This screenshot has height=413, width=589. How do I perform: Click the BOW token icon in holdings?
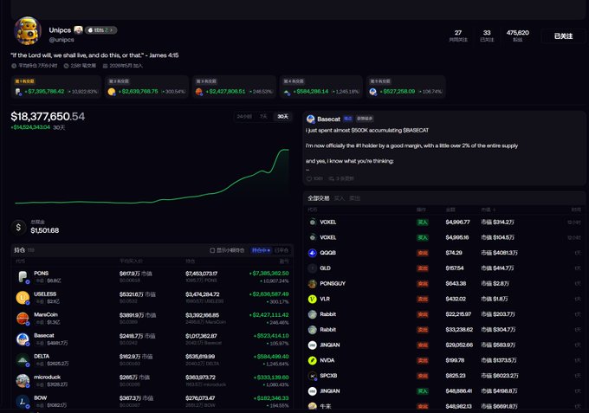point(23,402)
